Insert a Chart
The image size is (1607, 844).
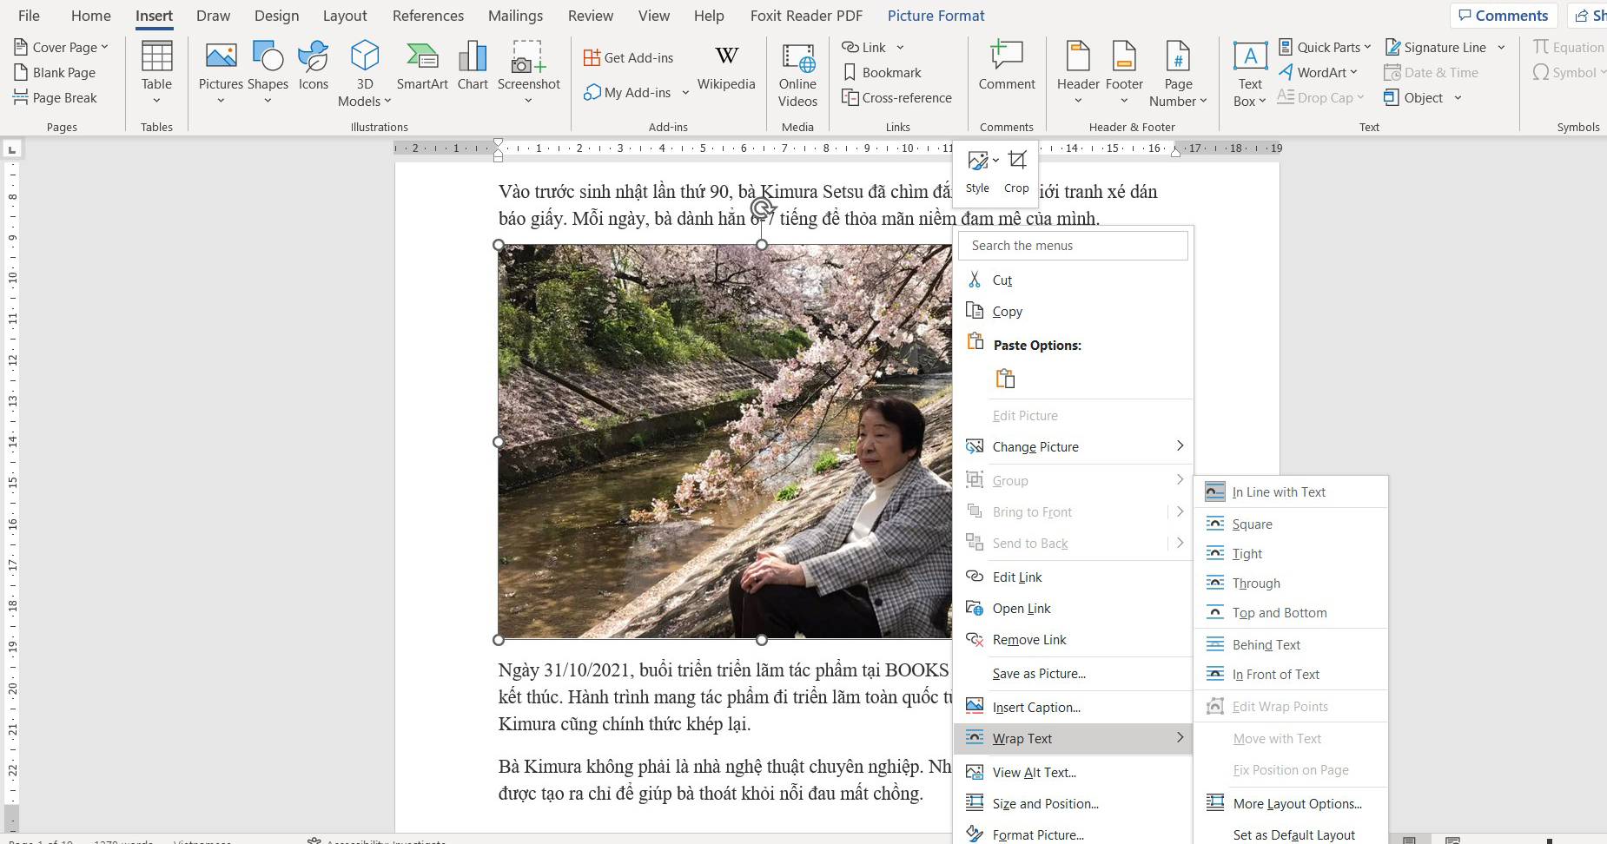pos(473,66)
